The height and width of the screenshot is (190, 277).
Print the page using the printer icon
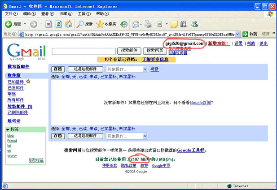148,24
